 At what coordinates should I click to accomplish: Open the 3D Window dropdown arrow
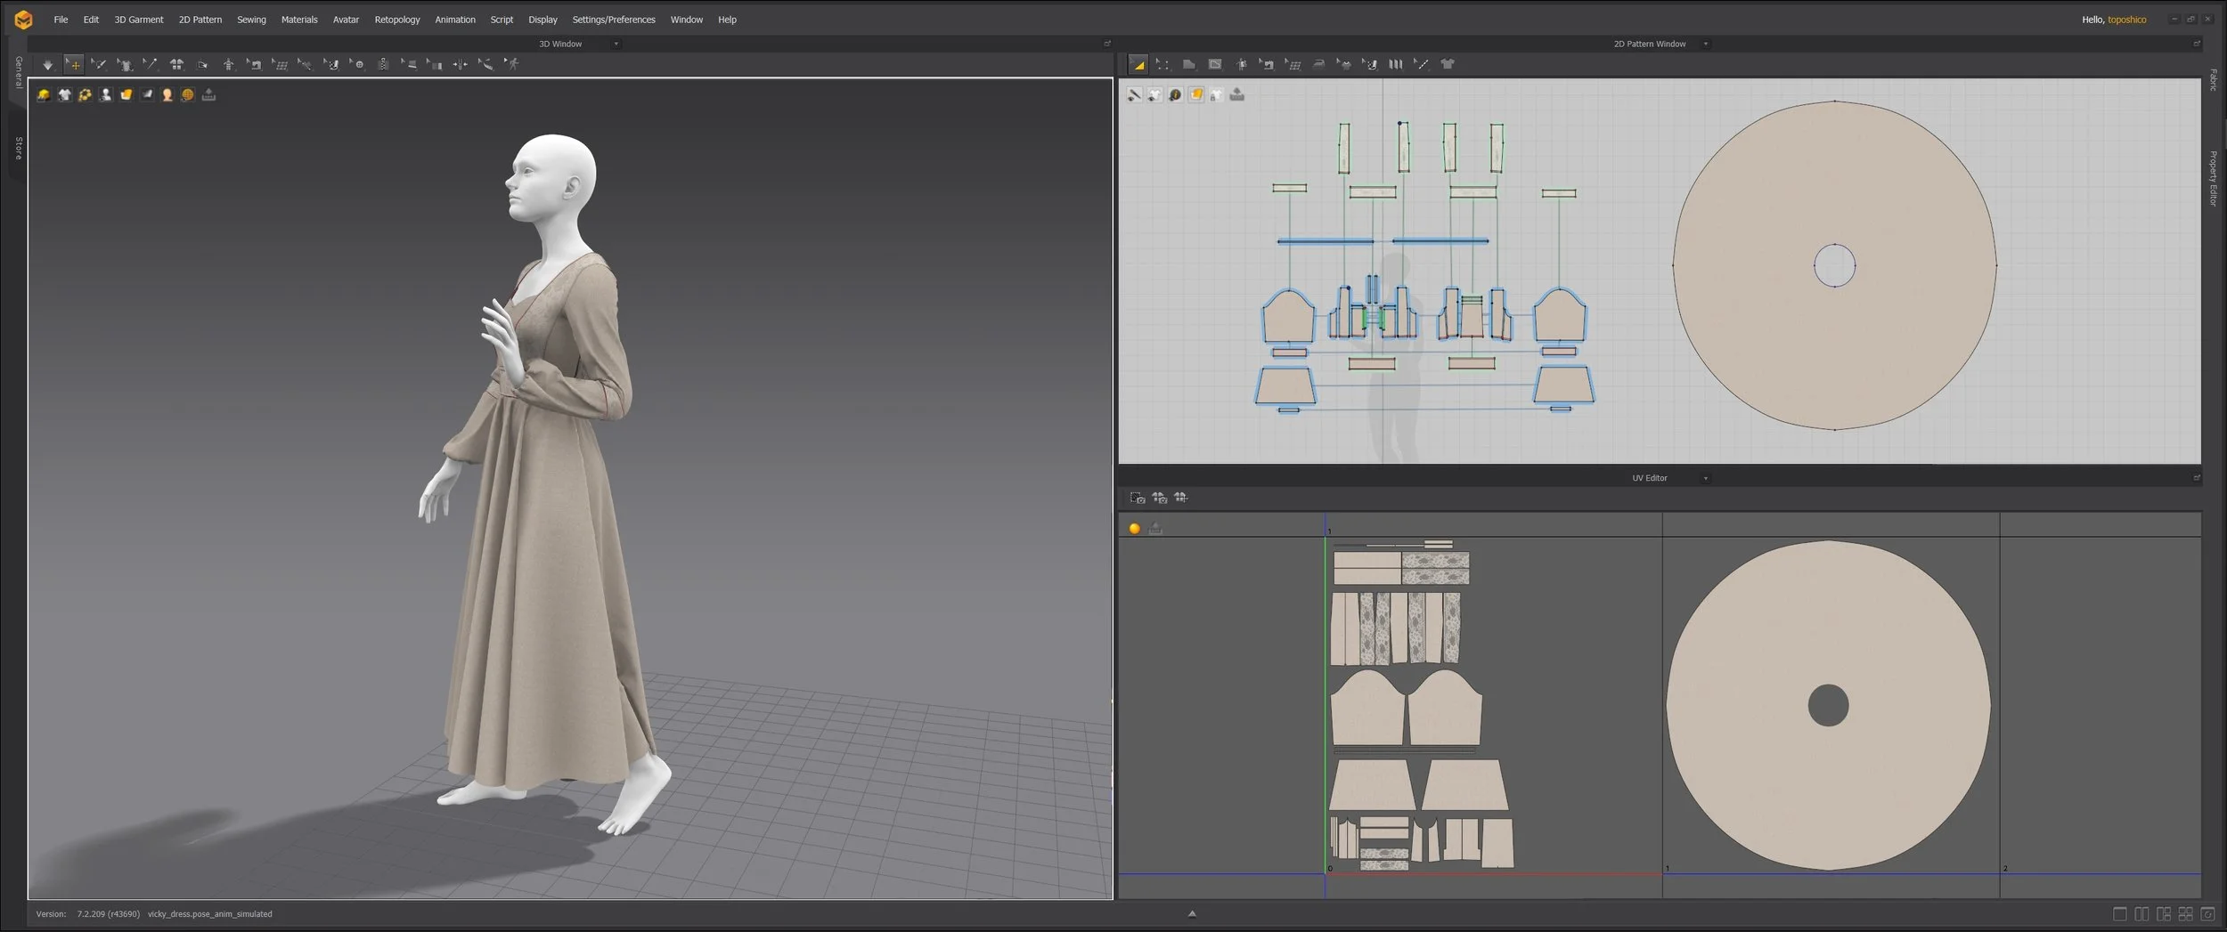[x=616, y=45]
